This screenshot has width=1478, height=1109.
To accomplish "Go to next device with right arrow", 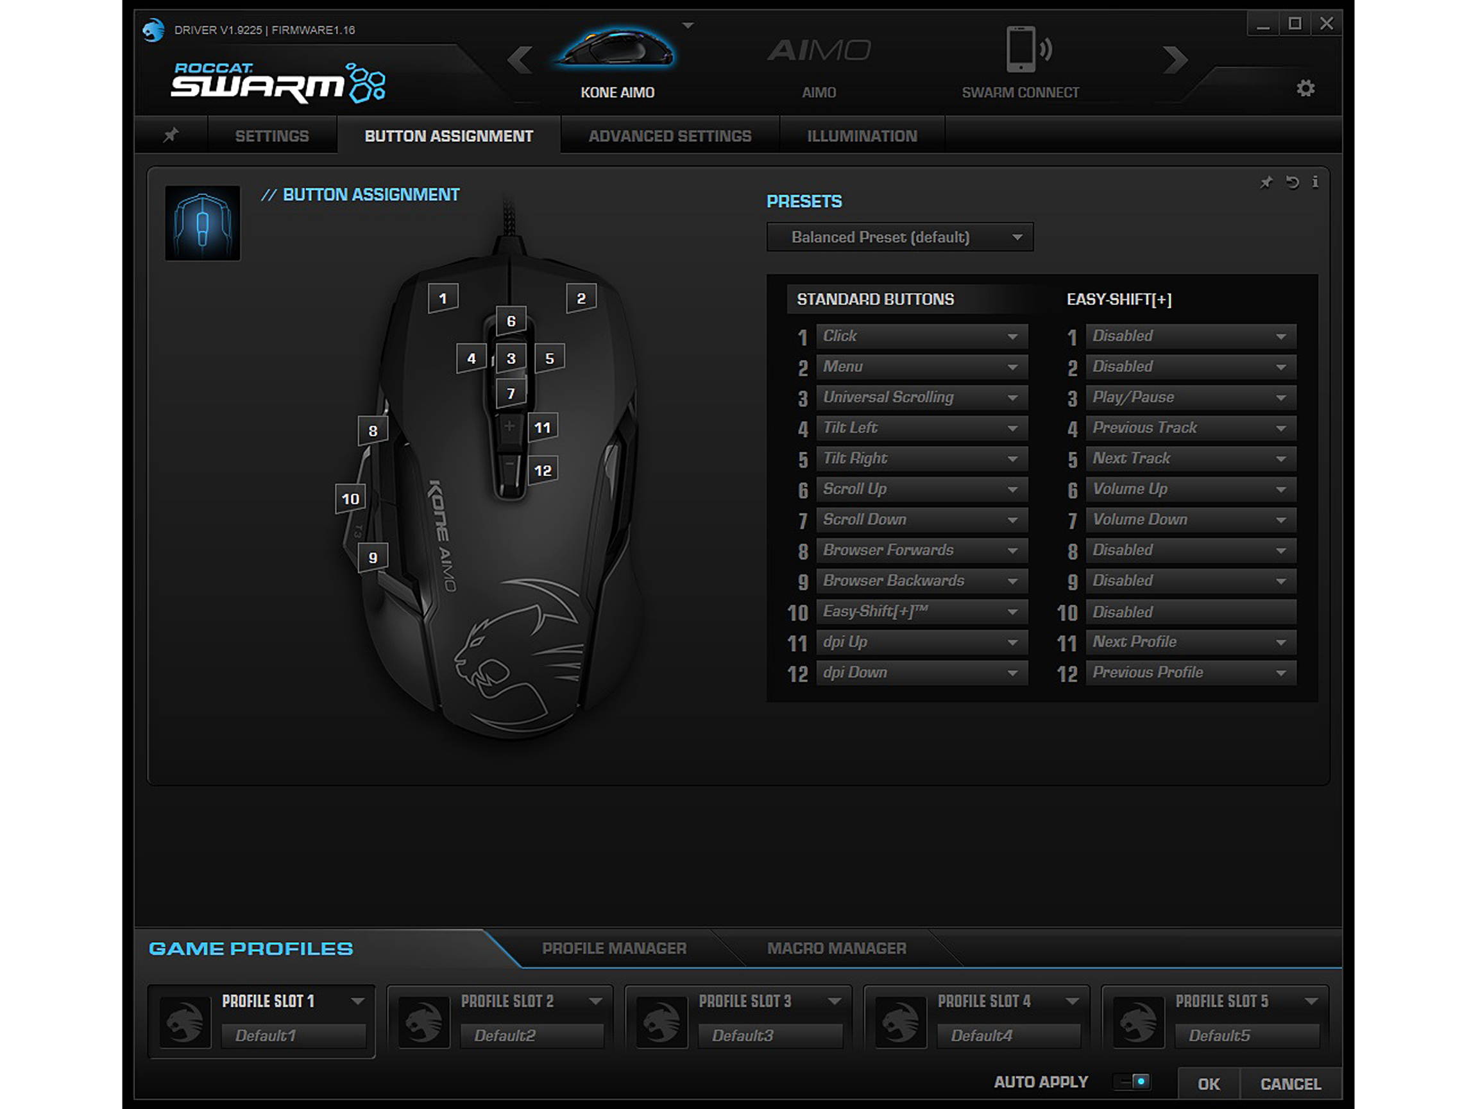I will (x=1175, y=60).
